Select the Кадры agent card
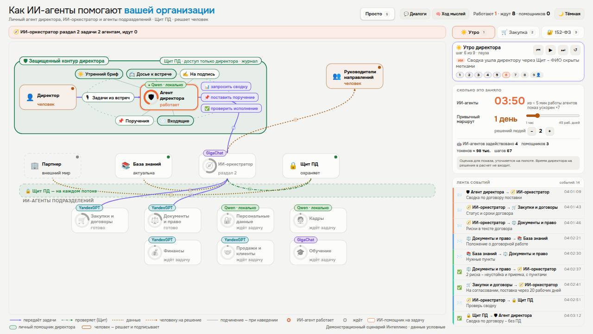Screen dimensions: 593x334 point(318,220)
